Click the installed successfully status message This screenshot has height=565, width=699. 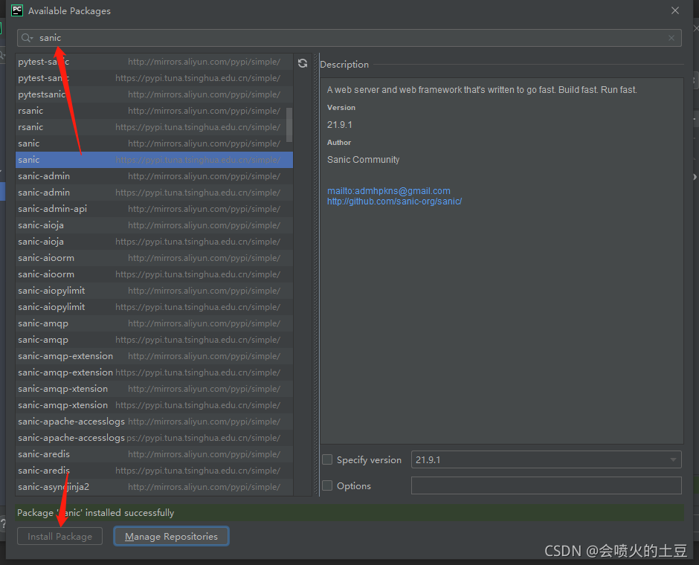[x=95, y=513]
